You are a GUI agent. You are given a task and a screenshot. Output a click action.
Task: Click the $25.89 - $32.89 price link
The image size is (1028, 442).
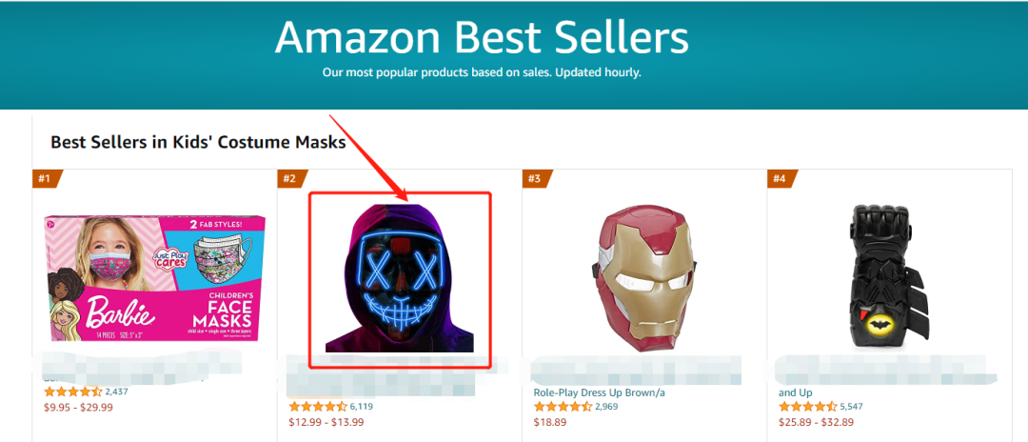point(816,423)
